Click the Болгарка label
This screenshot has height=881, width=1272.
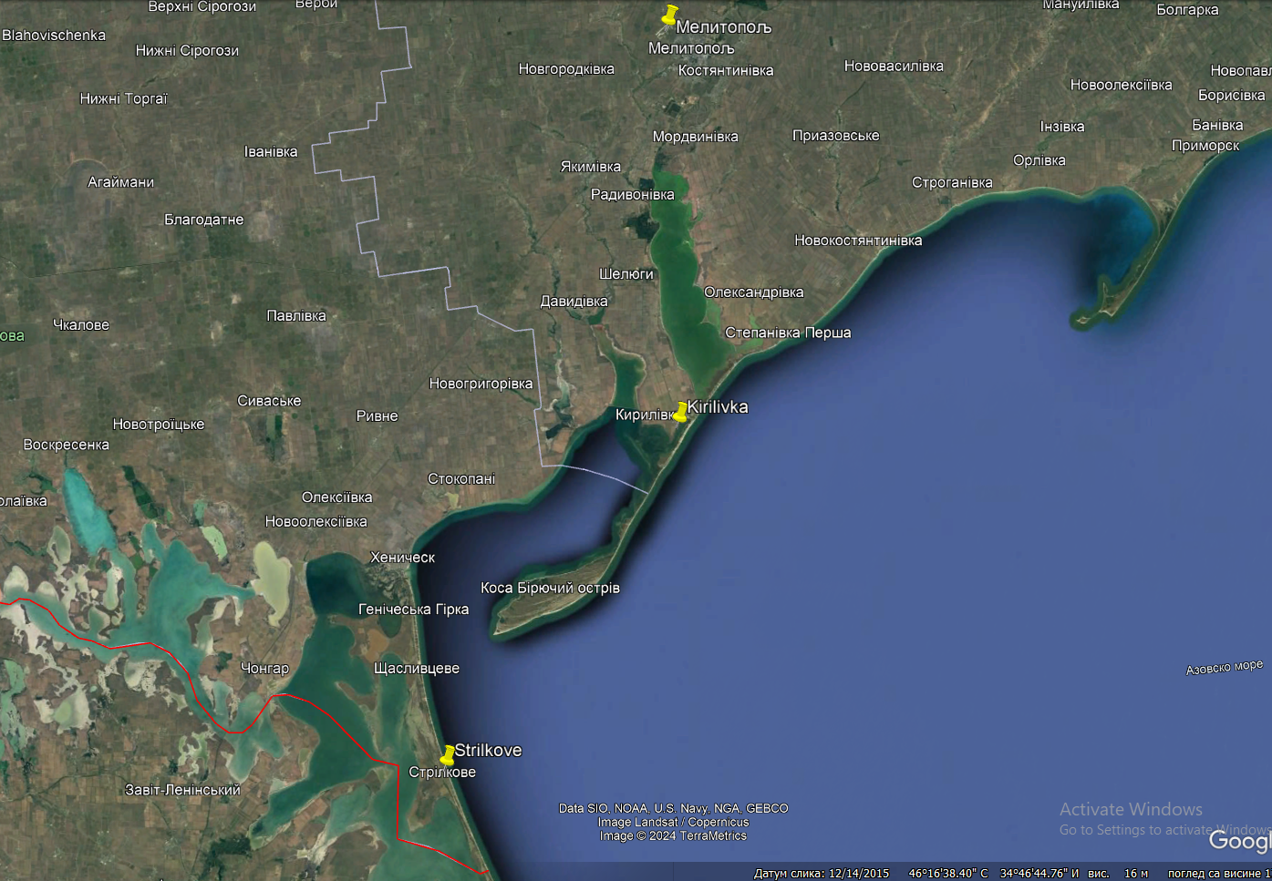(1187, 9)
